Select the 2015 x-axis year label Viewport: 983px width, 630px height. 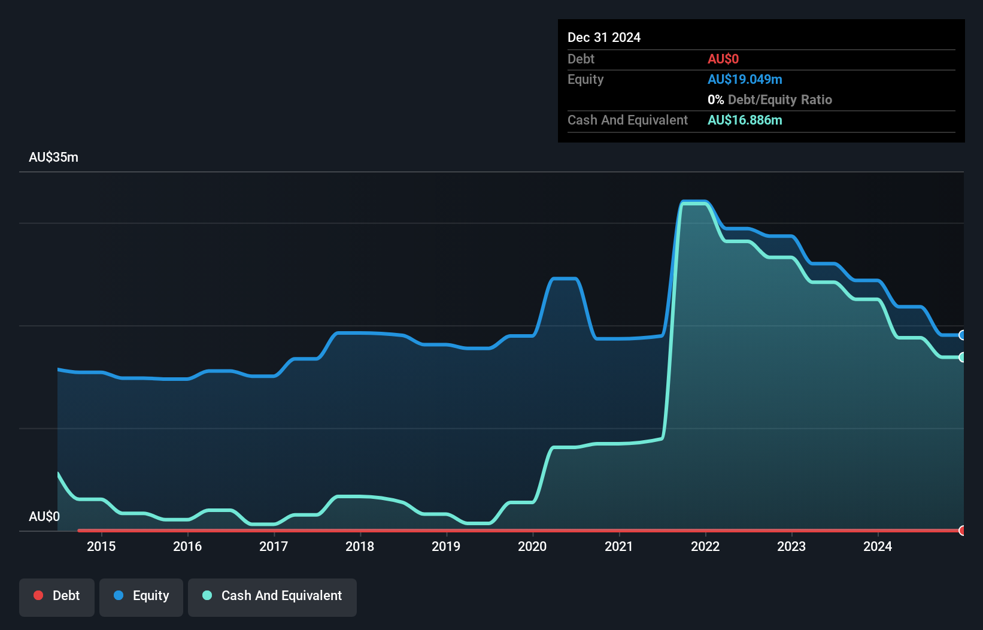(101, 546)
